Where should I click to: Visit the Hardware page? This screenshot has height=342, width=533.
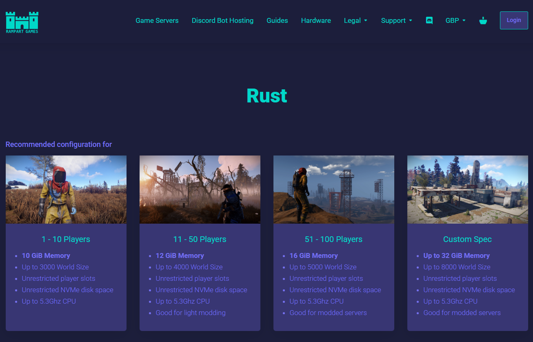[x=316, y=20]
